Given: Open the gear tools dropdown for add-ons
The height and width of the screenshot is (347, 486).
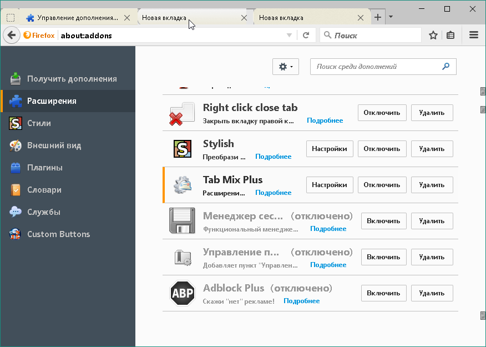Looking at the screenshot, I should 286,67.
